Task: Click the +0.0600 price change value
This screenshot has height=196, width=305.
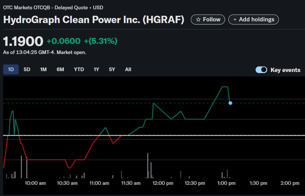Action: [x=63, y=41]
